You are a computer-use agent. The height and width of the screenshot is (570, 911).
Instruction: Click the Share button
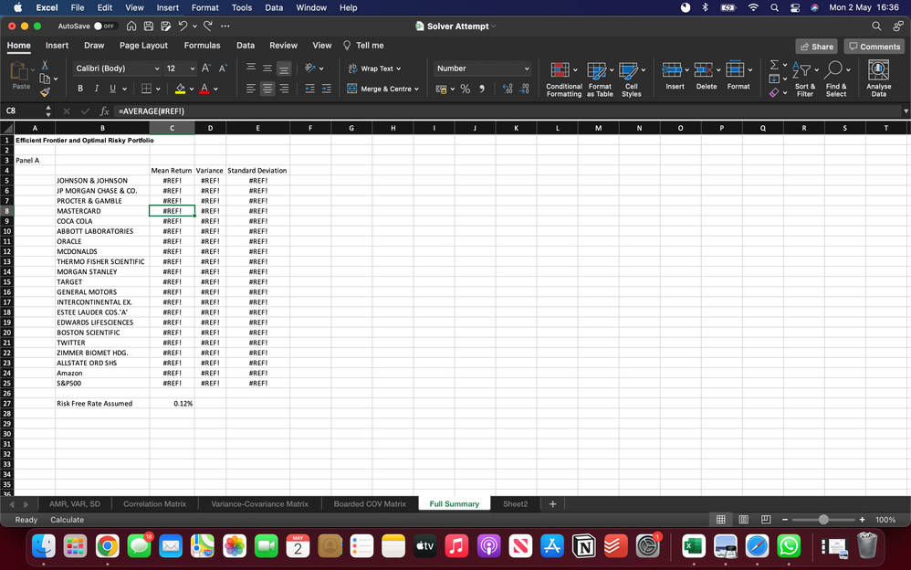pyautogui.click(x=817, y=47)
